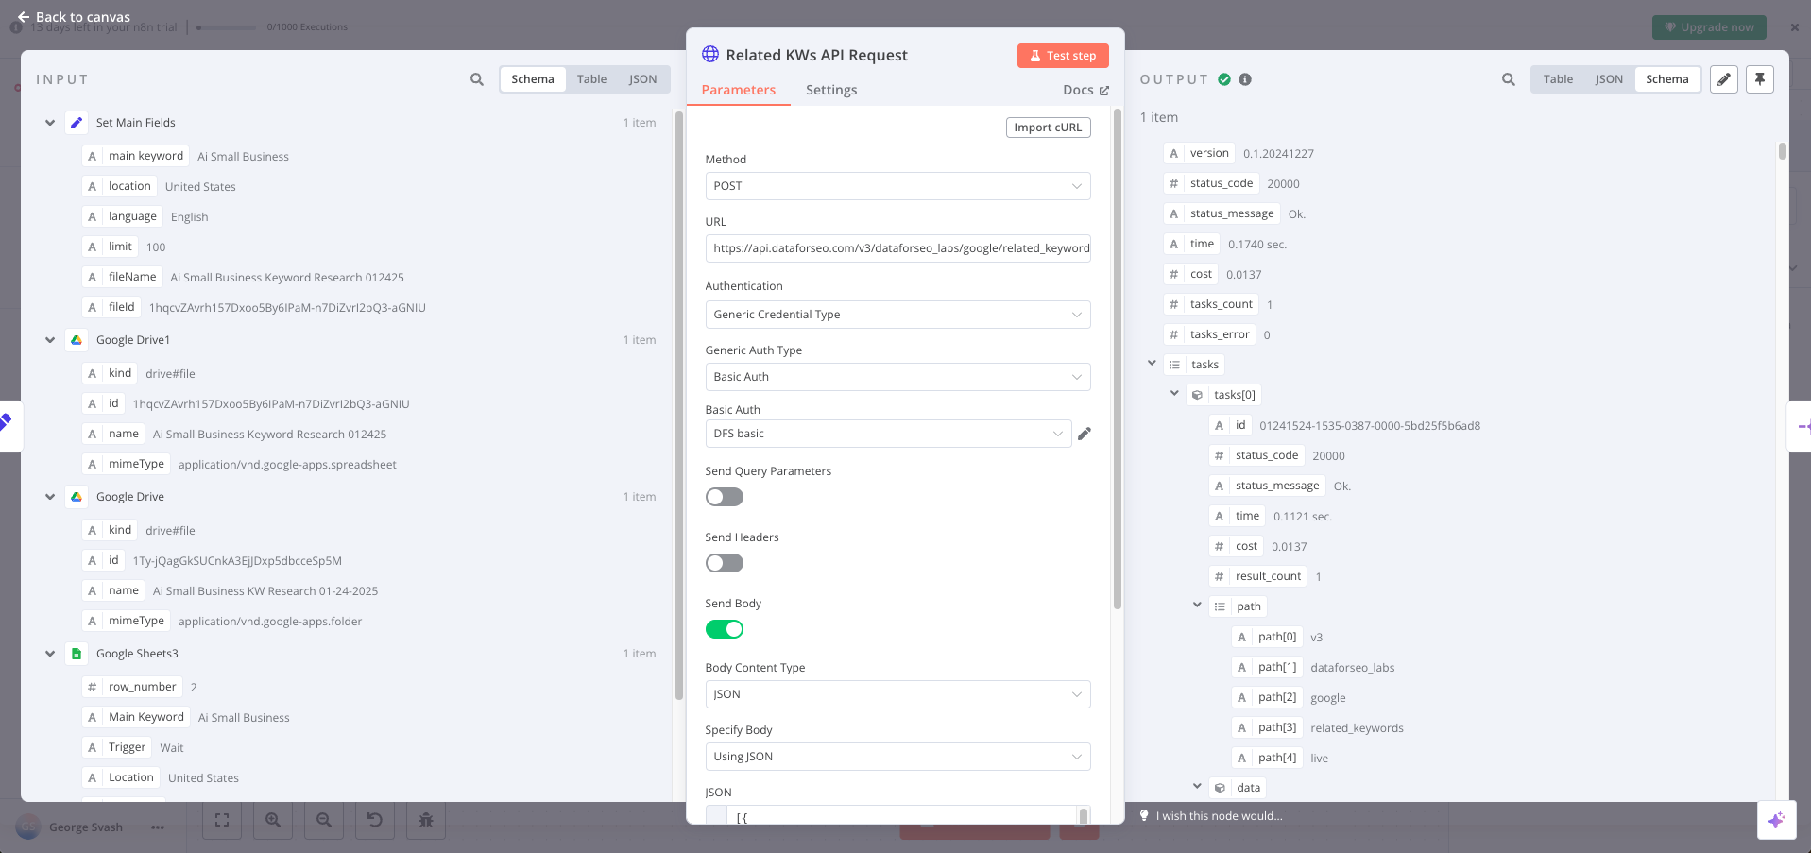Select input JSON view tab

642,79
